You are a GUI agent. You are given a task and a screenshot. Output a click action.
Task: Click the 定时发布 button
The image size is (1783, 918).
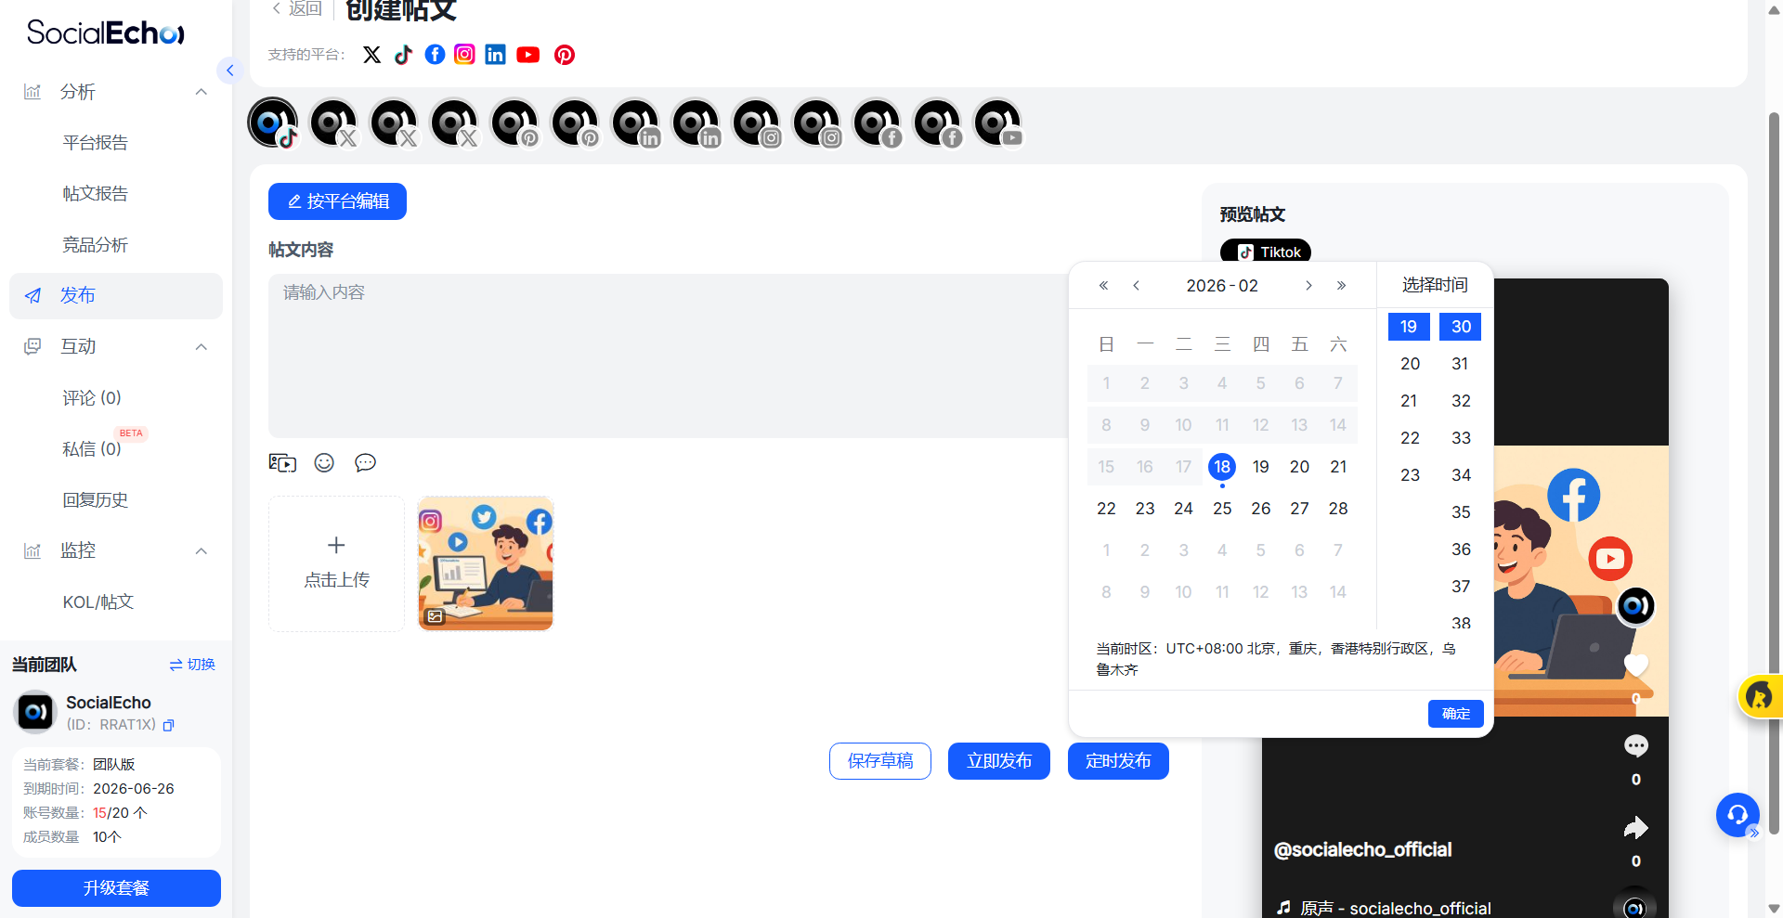1118,761
